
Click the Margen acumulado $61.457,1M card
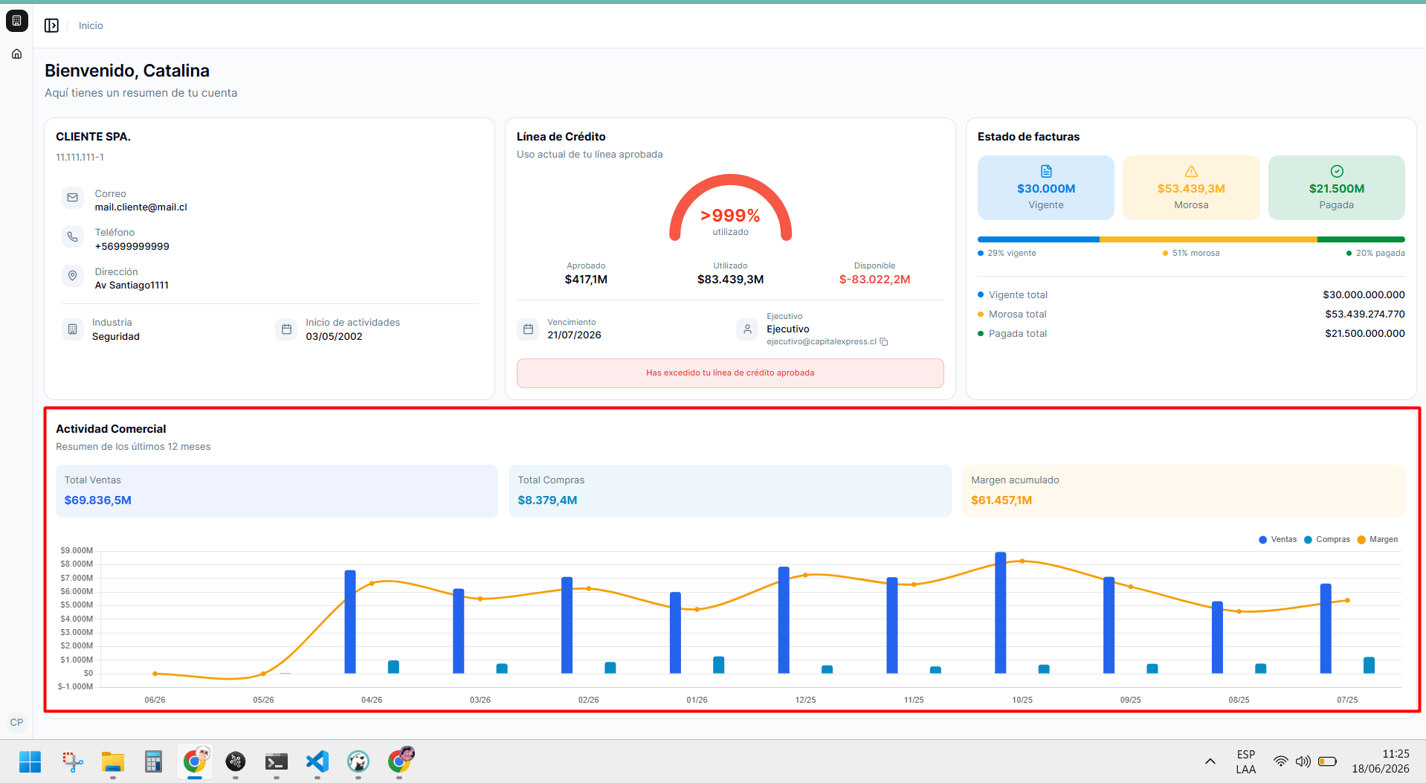pos(1184,491)
